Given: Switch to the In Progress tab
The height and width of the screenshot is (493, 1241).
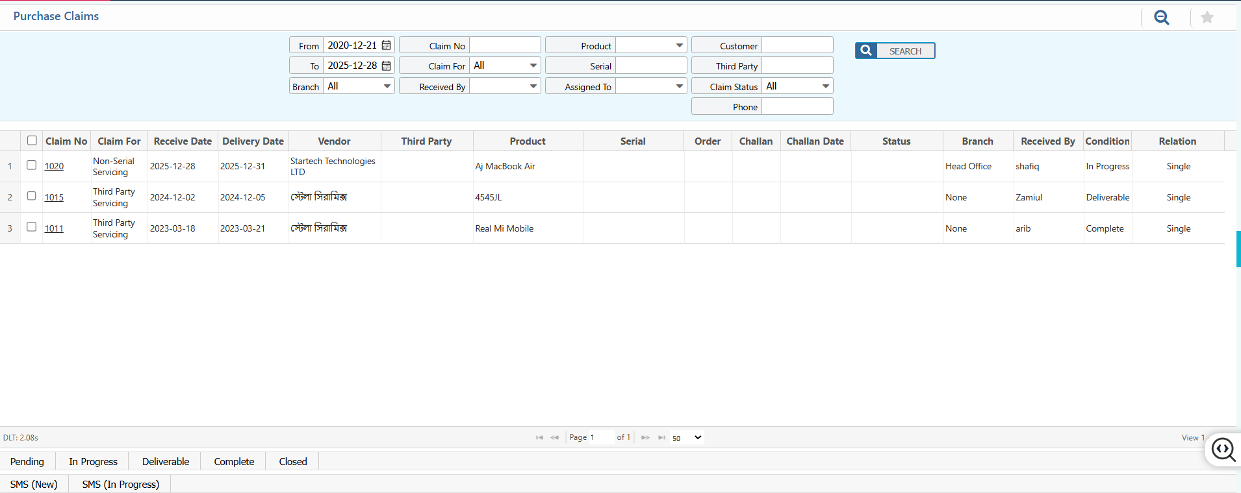Looking at the screenshot, I should 93,462.
